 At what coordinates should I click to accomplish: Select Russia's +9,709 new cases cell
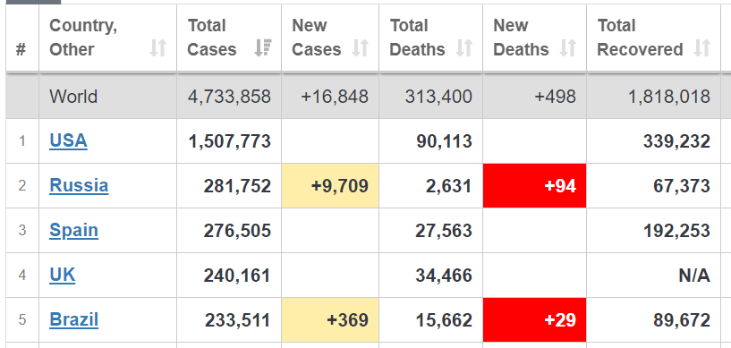tap(330, 185)
